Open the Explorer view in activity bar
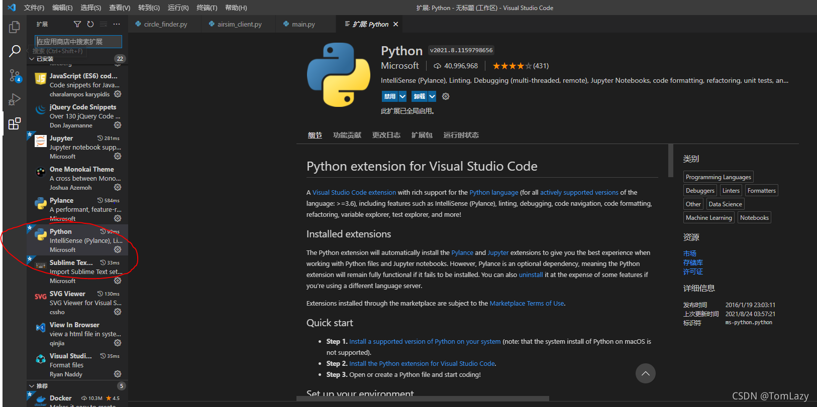Viewport: 817px width, 407px height. [15, 27]
